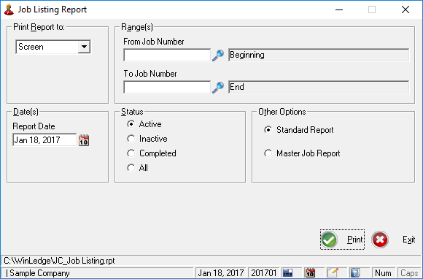Click the To Job Number input field
Screen dimensions: 423x279
point(167,87)
